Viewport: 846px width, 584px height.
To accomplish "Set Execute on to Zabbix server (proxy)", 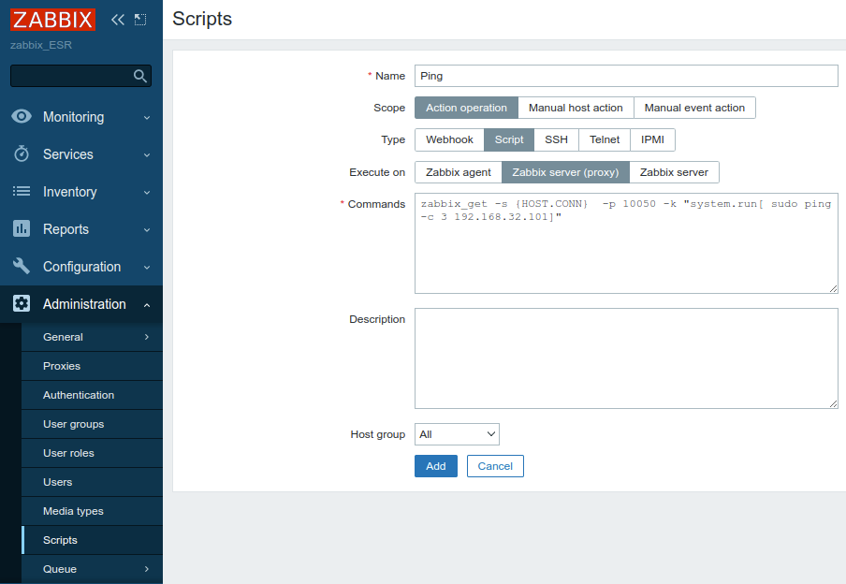I will [x=565, y=172].
